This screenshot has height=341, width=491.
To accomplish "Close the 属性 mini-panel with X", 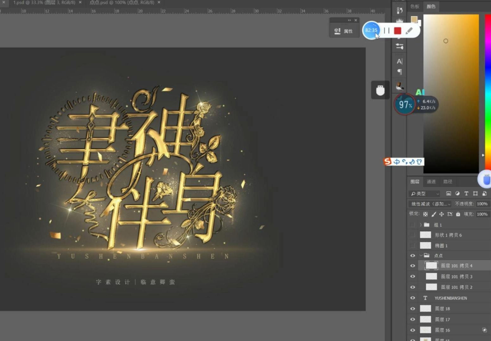I will [x=356, y=20].
